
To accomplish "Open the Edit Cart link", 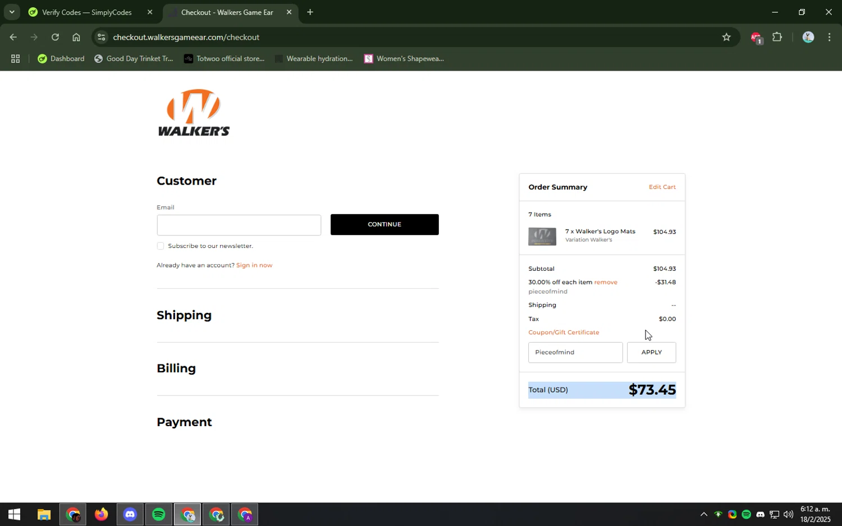I will 662,187.
